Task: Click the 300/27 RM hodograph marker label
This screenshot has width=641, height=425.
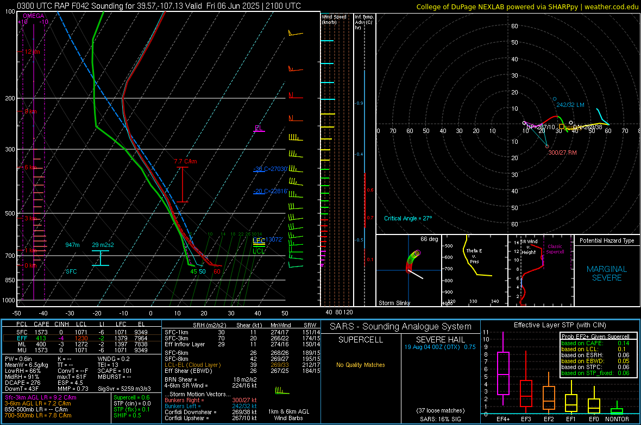Action: 563,153
